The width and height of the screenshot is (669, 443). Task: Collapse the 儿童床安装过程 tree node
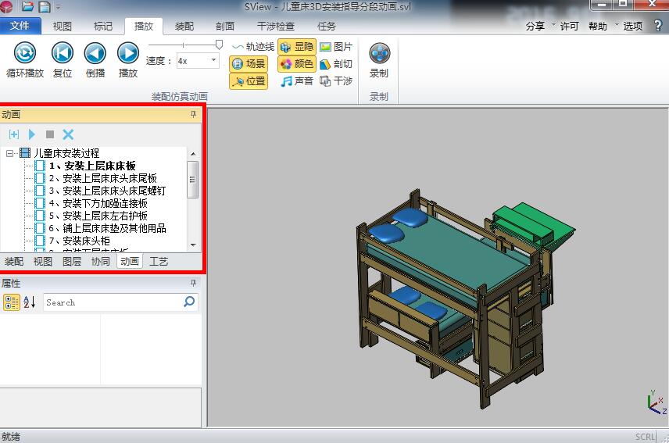pos(10,153)
